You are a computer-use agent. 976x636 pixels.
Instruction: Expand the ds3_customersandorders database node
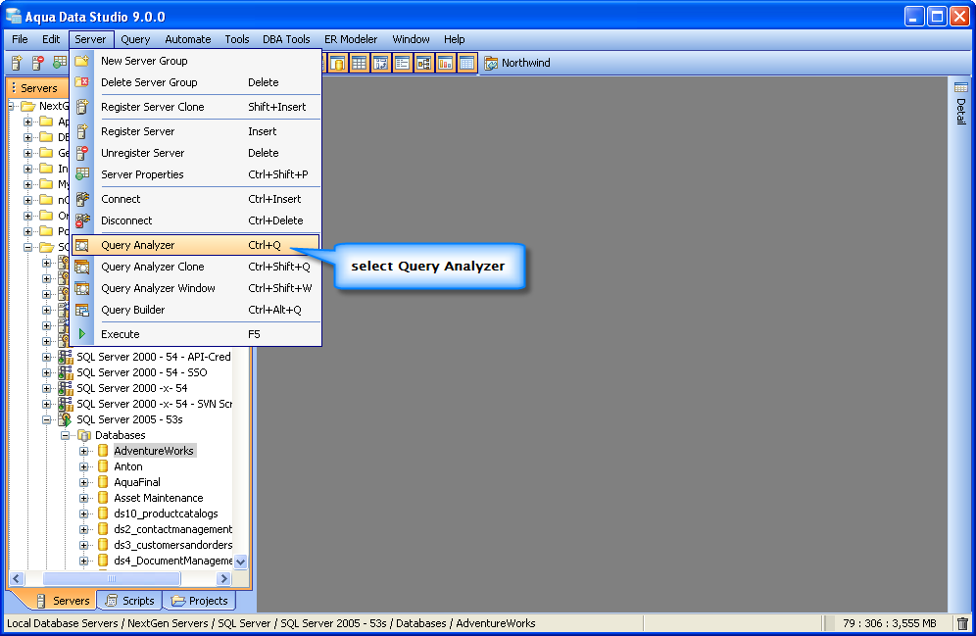tap(84, 545)
